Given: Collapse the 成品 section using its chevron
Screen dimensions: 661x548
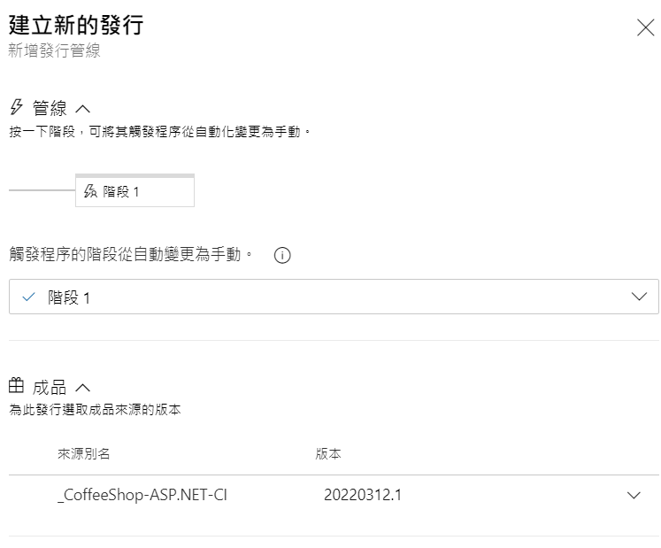Looking at the screenshot, I should click(83, 387).
